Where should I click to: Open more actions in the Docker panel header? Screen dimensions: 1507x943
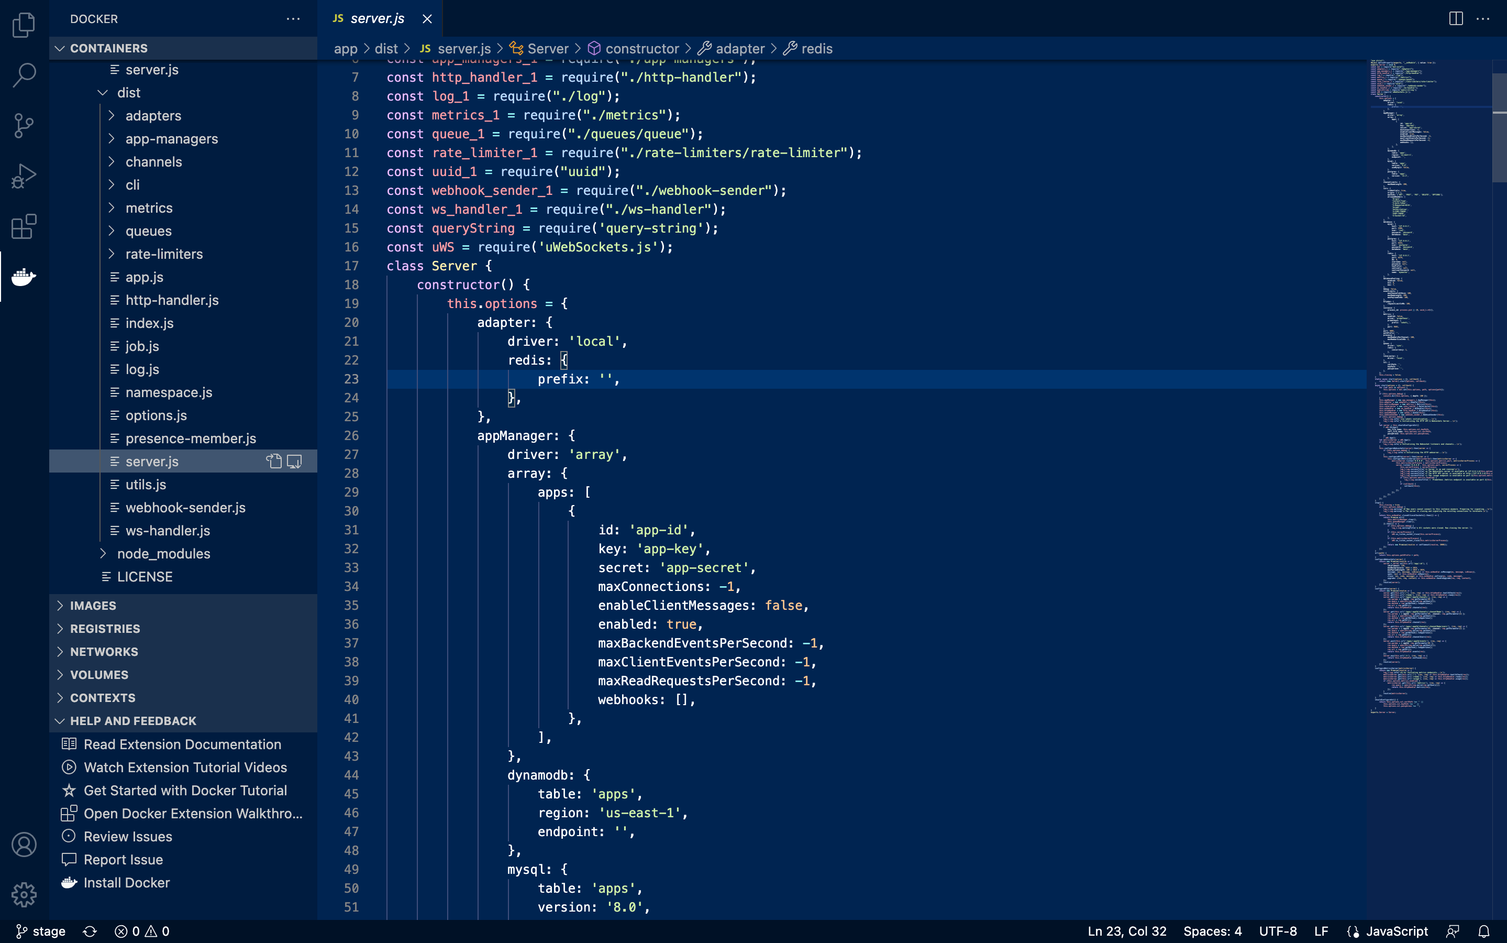293,19
